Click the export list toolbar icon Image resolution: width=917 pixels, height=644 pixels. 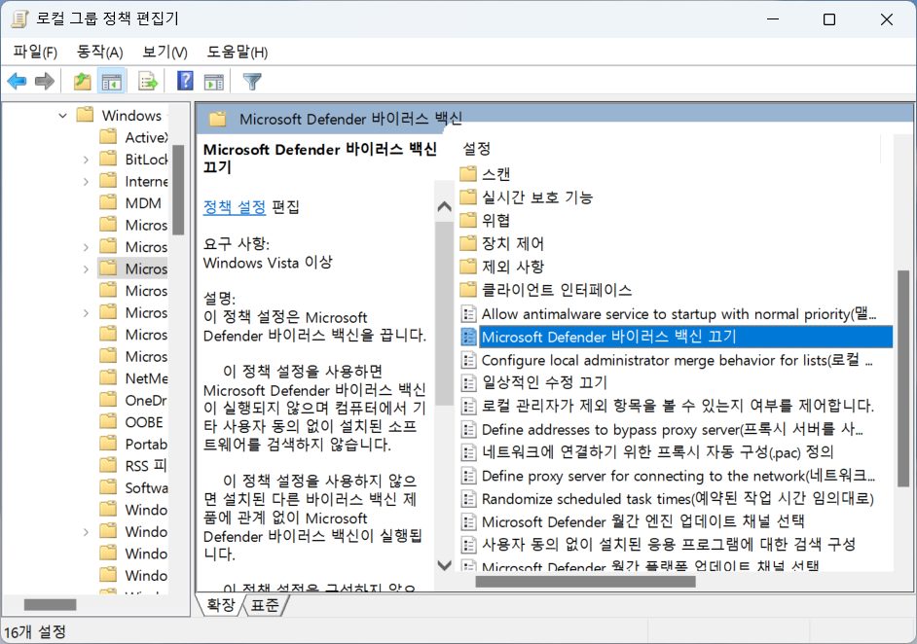(148, 82)
